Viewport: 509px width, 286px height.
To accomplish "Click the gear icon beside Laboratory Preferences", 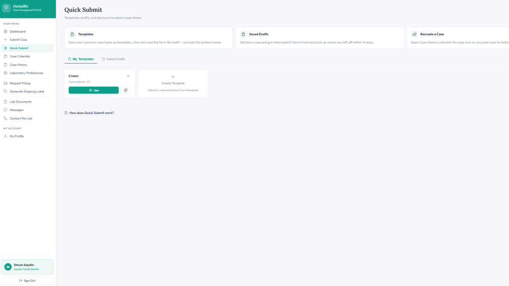I will [x=6, y=73].
